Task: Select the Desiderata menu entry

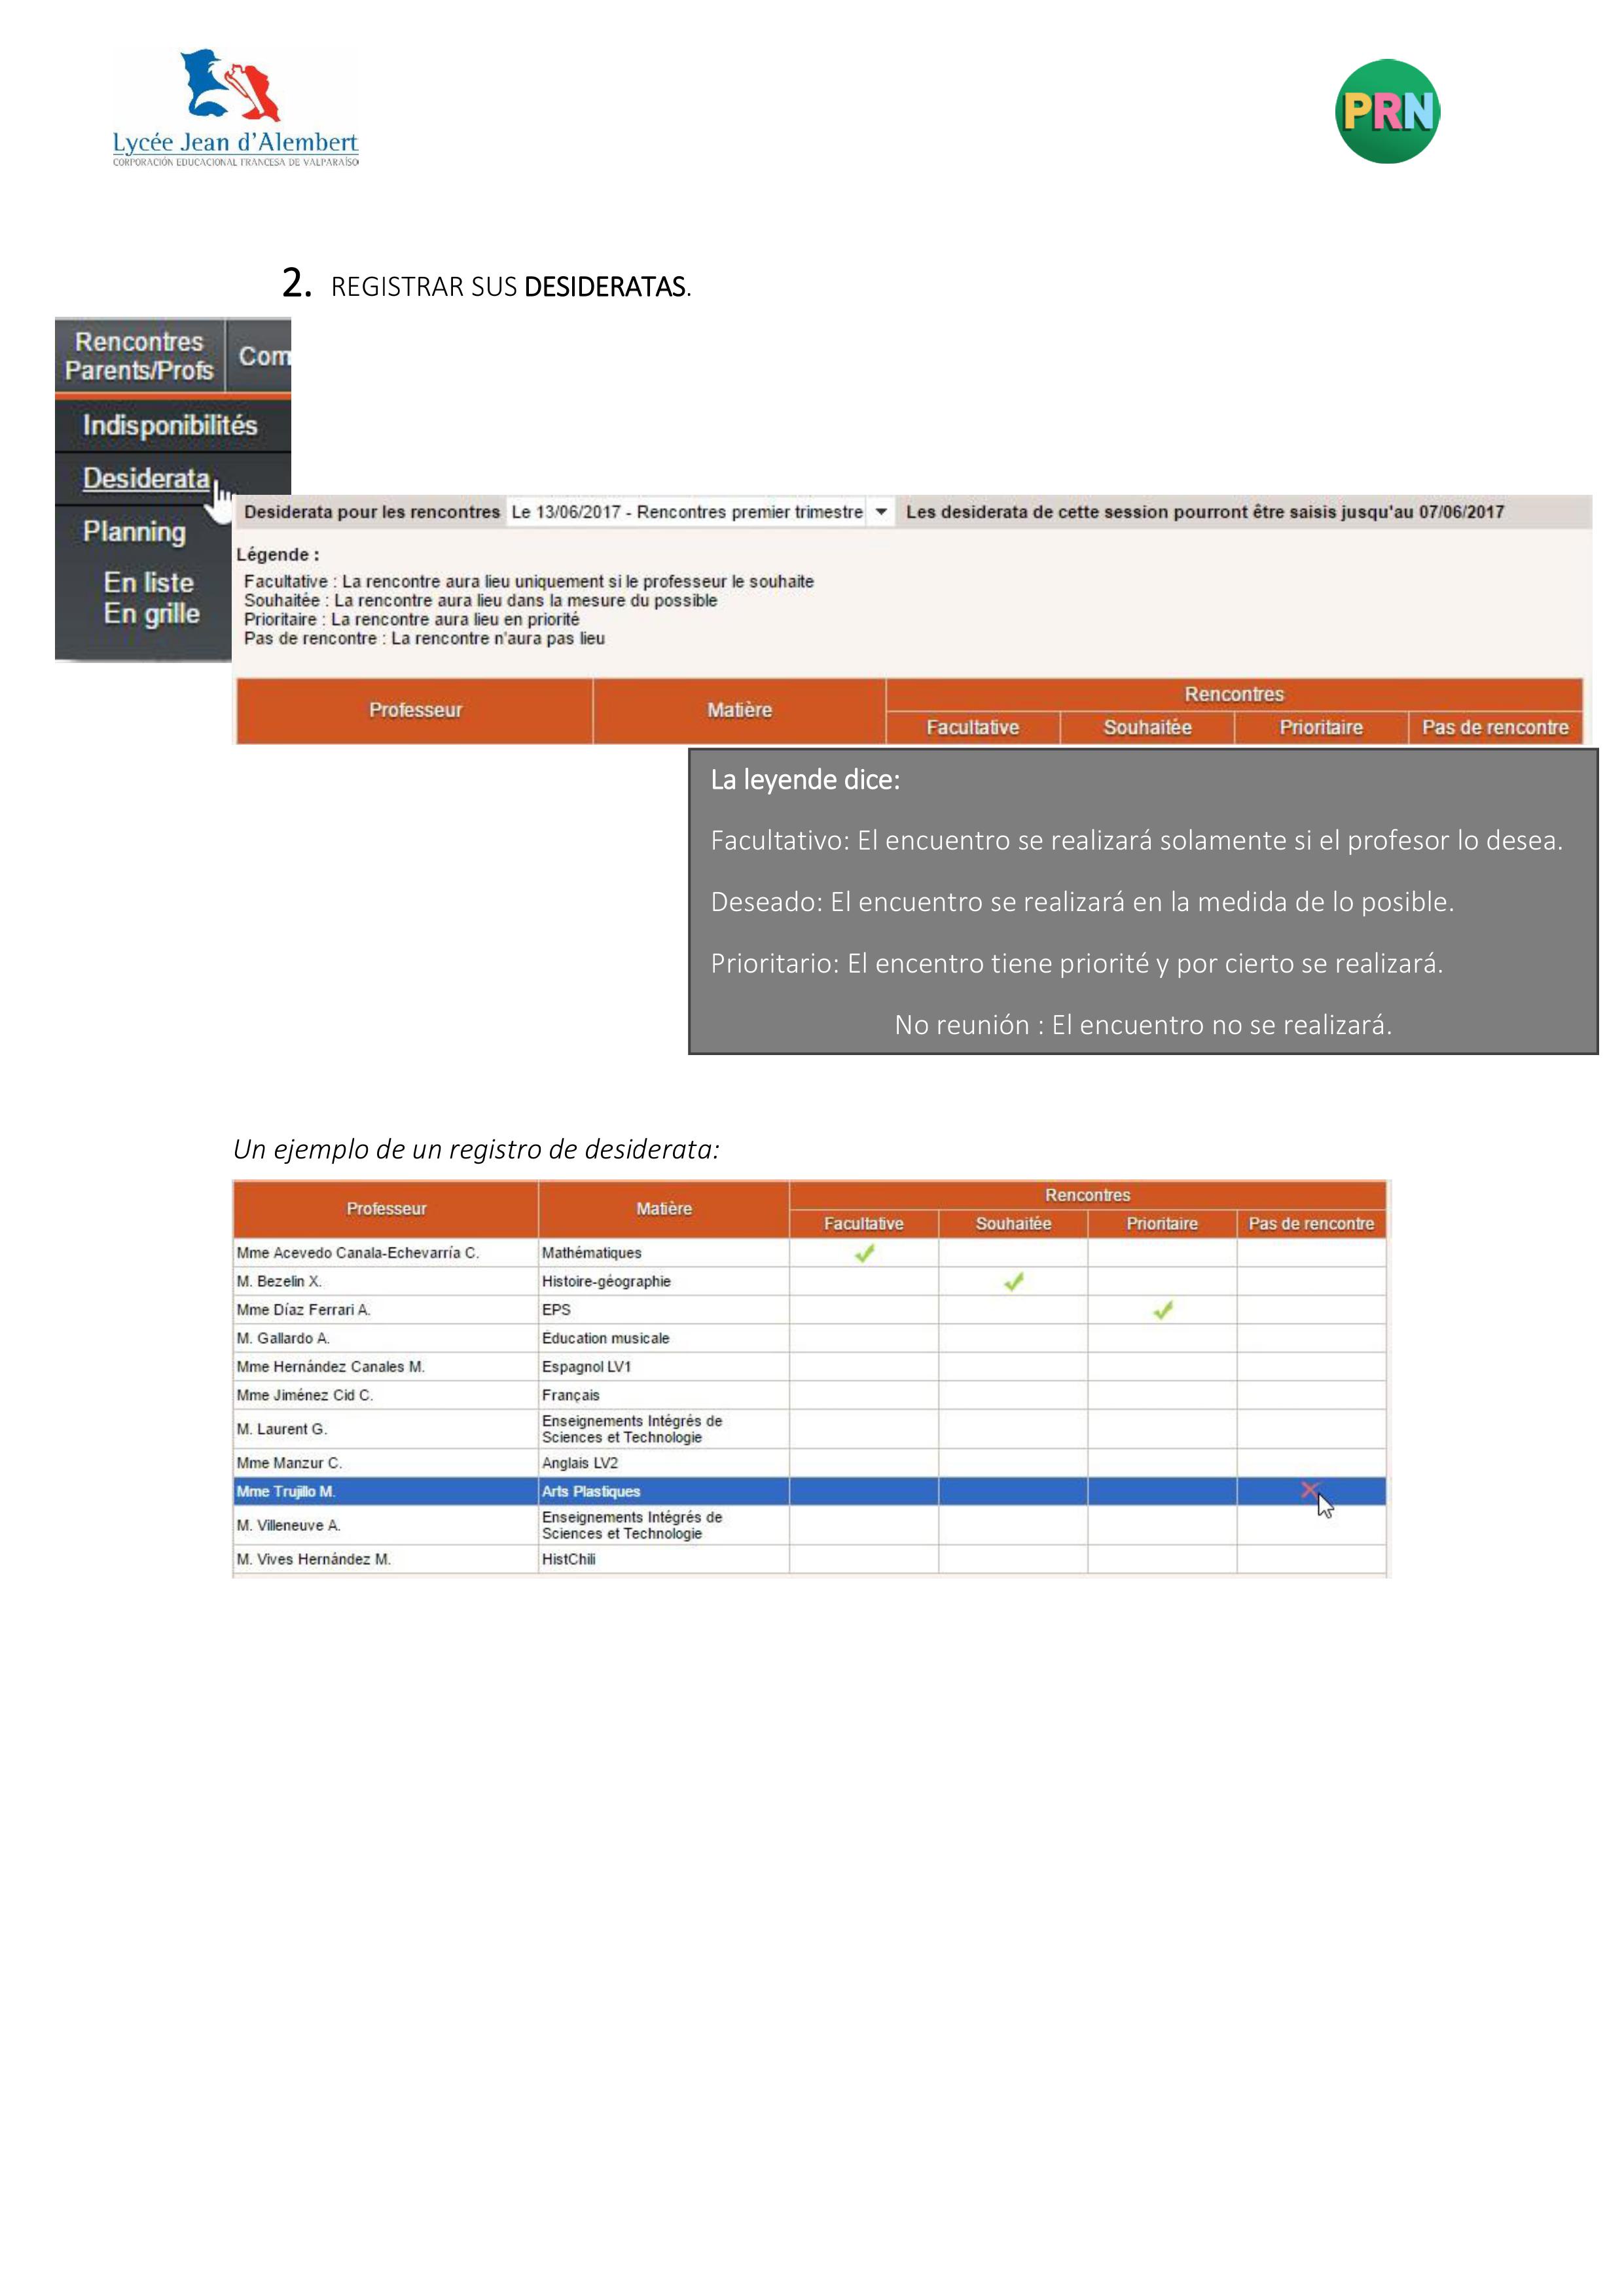Action: [146, 478]
